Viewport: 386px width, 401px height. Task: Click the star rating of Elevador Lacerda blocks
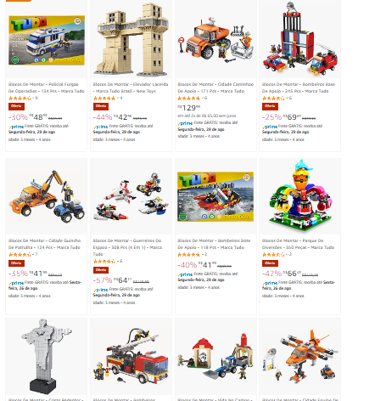tap(104, 99)
